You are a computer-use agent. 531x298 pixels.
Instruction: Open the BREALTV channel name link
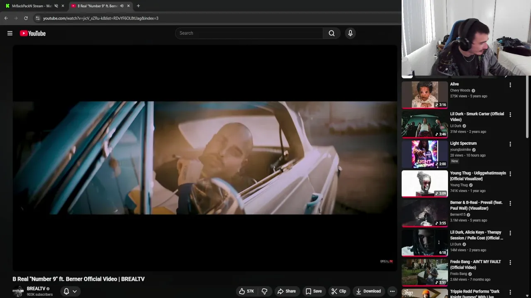coord(36,288)
